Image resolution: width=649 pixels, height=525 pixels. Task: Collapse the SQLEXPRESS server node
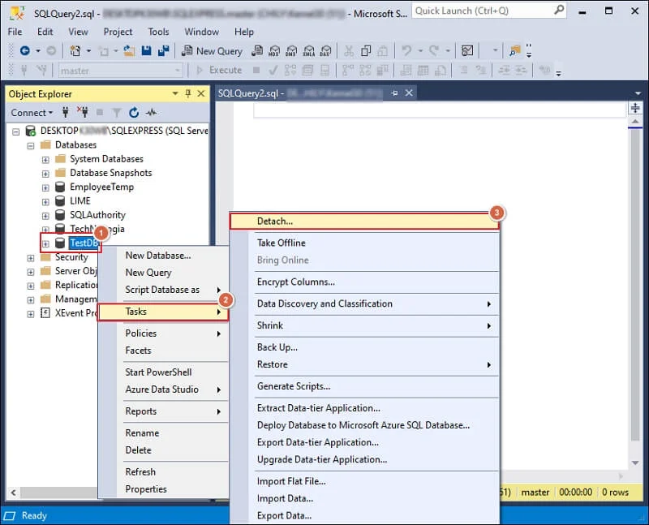(x=15, y=132)
